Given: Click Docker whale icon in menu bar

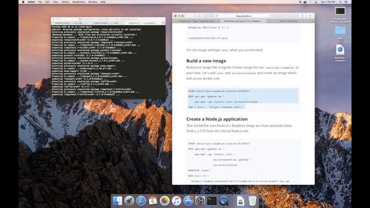Looking at the screenshot, I should tap(305, 2).
